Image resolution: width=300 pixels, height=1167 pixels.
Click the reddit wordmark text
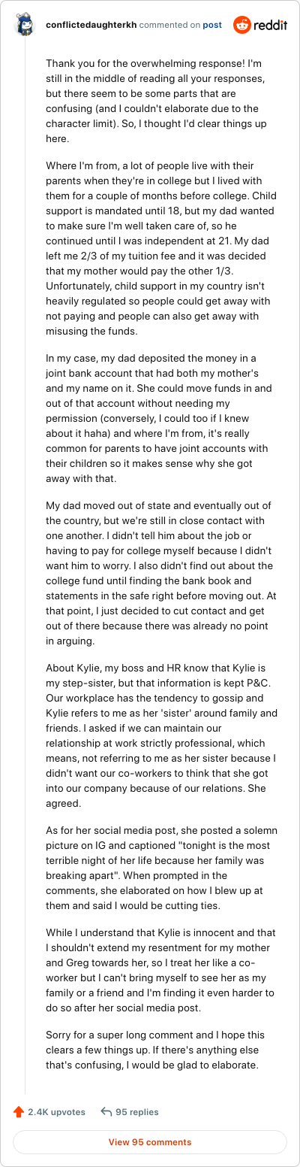tap(271, 25)
